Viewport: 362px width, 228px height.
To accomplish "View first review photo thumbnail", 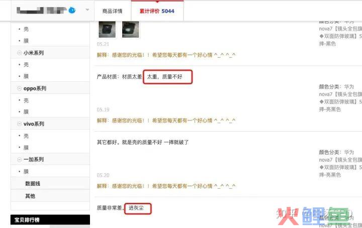I will (x=107, y=29).
